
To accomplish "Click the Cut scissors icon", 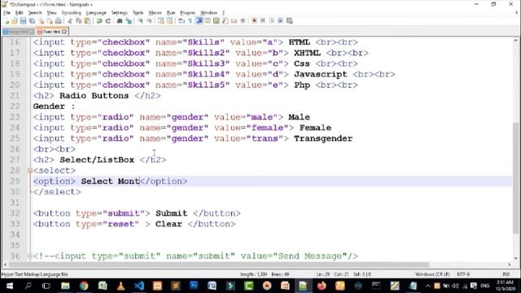I will pyautogui.click(x=70, y=21).
